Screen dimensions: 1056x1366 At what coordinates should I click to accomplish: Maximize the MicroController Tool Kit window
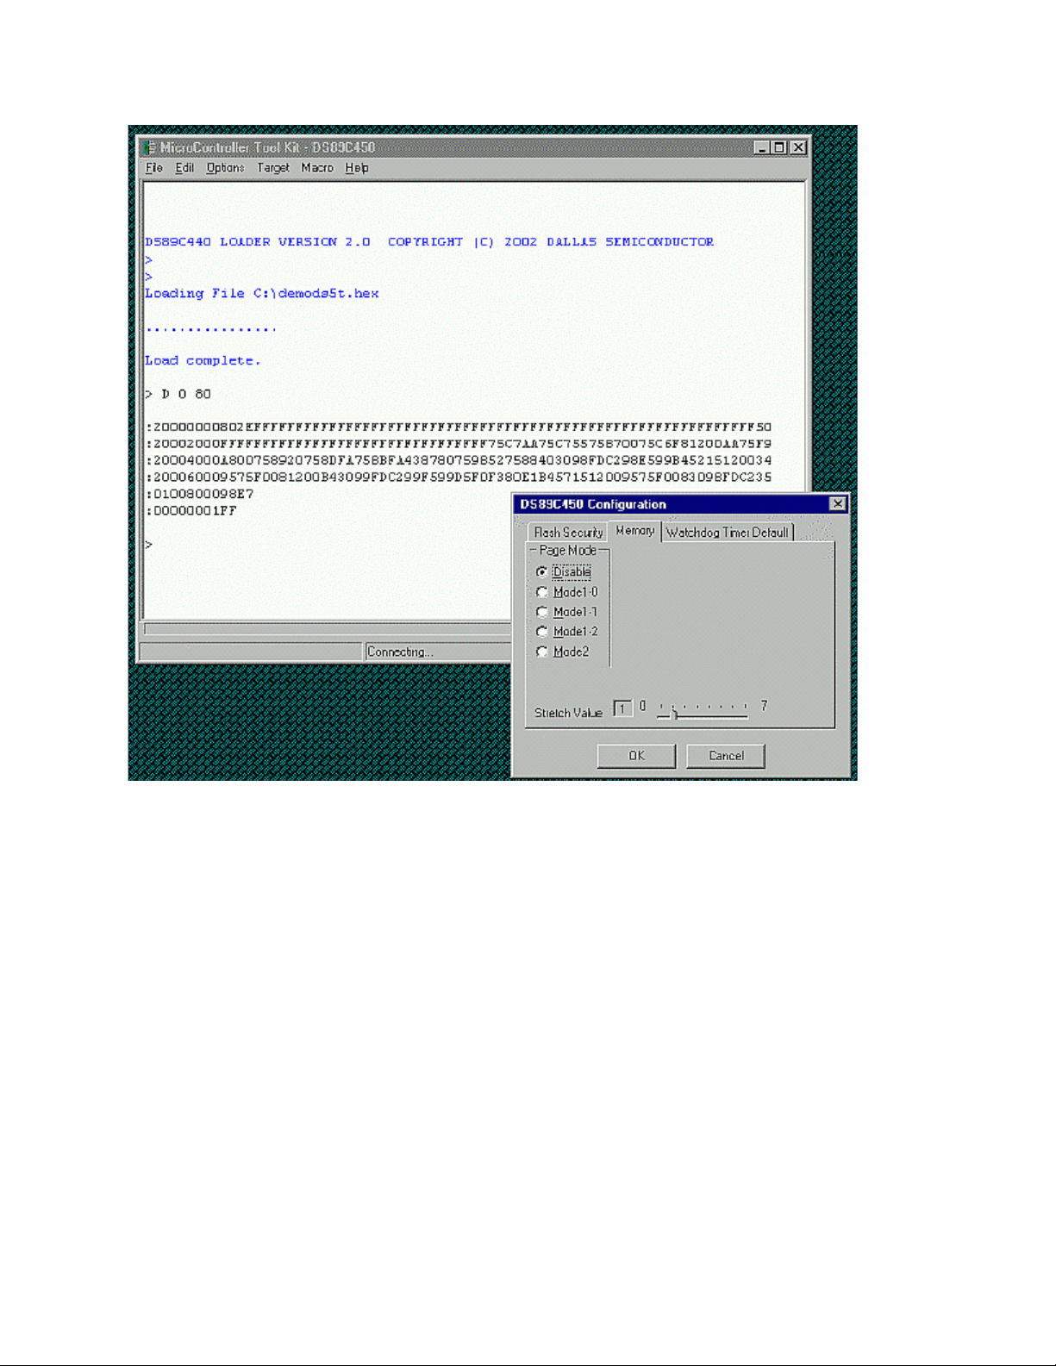[x=779, y=147]
